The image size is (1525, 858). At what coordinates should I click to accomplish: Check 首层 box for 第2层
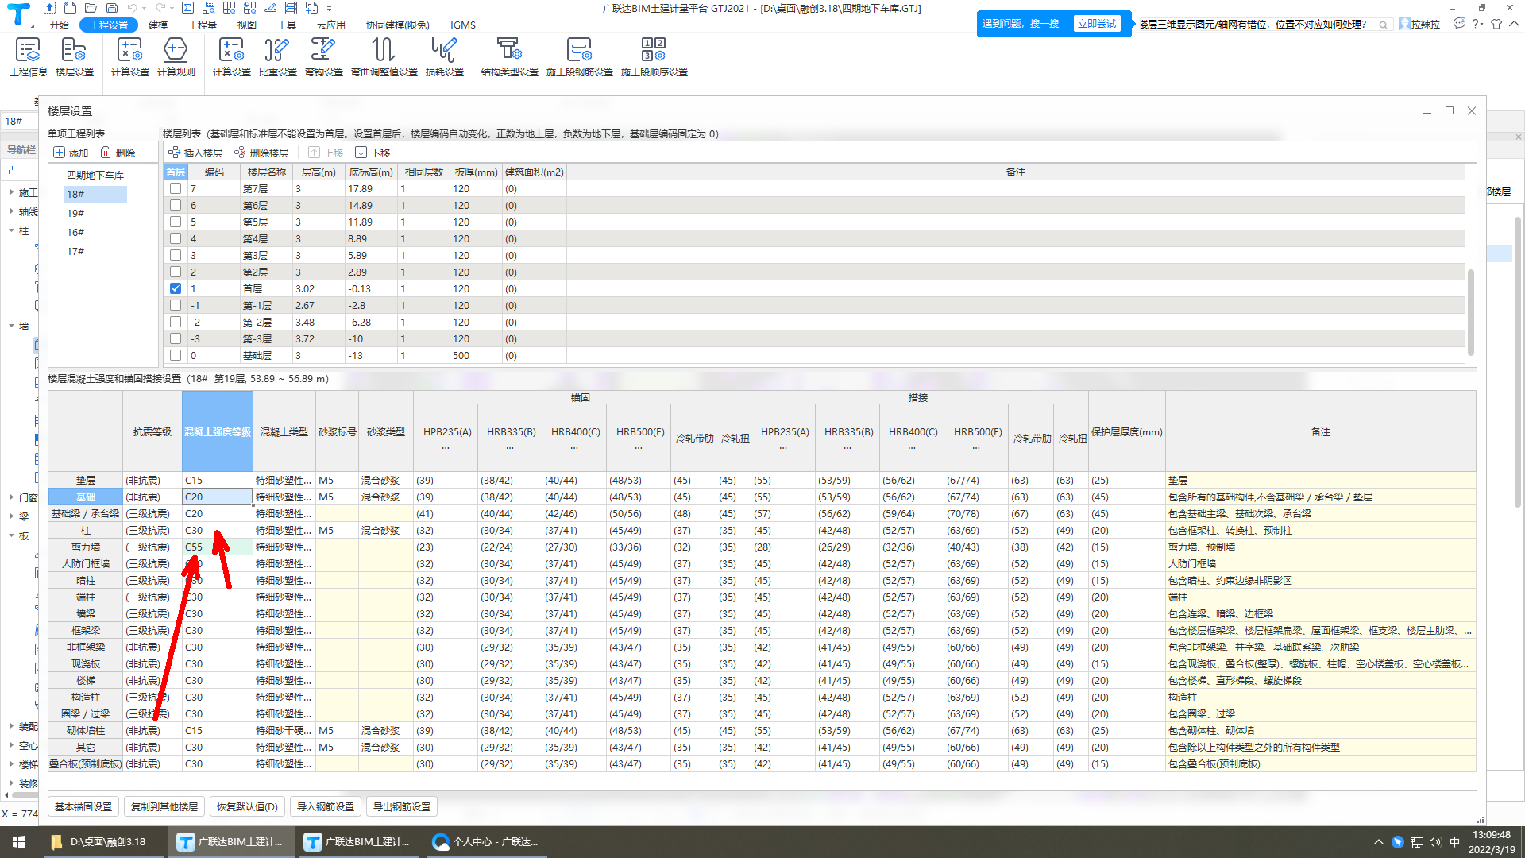point(176,272)
